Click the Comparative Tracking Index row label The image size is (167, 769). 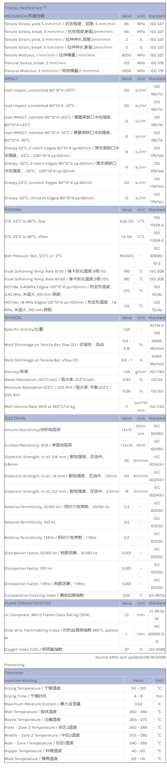pyautogui.click(x=44, y=596)
